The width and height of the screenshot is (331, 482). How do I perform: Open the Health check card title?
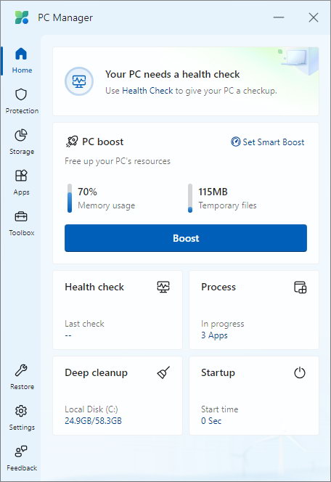(94, 287)
